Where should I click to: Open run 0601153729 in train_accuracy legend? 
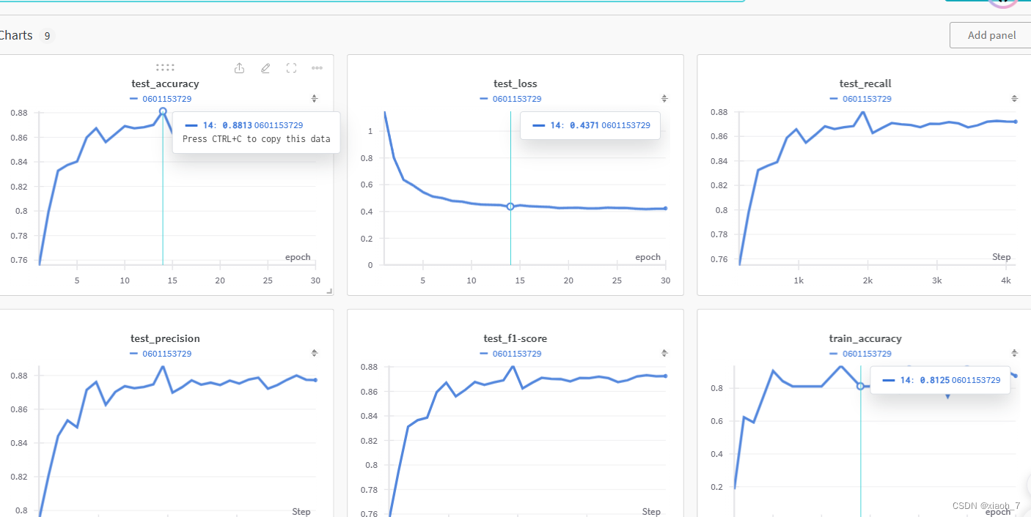(867, 354)
